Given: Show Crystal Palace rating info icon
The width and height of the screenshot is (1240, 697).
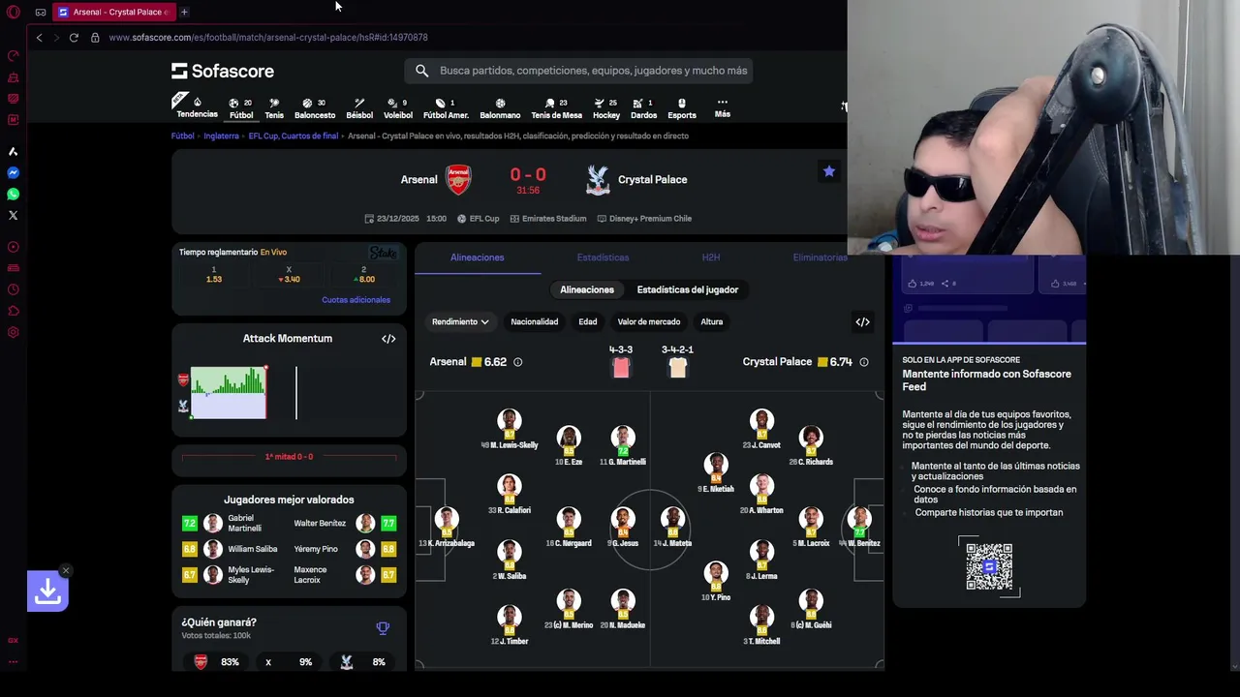Looking at the screenshot, I should click(864, 362).
